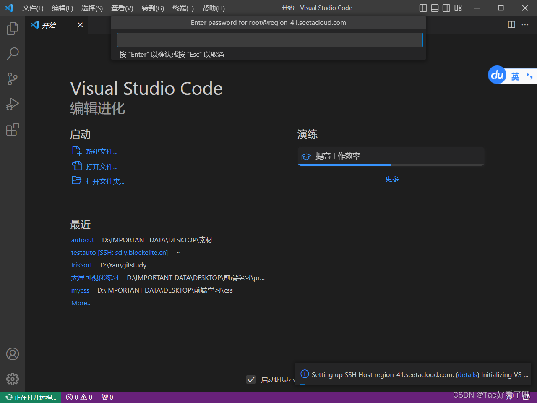Image resolution: width=537 pixels, height=403 pixels.
Task: Open the Source Control view
Action: (x=13, y=79)
